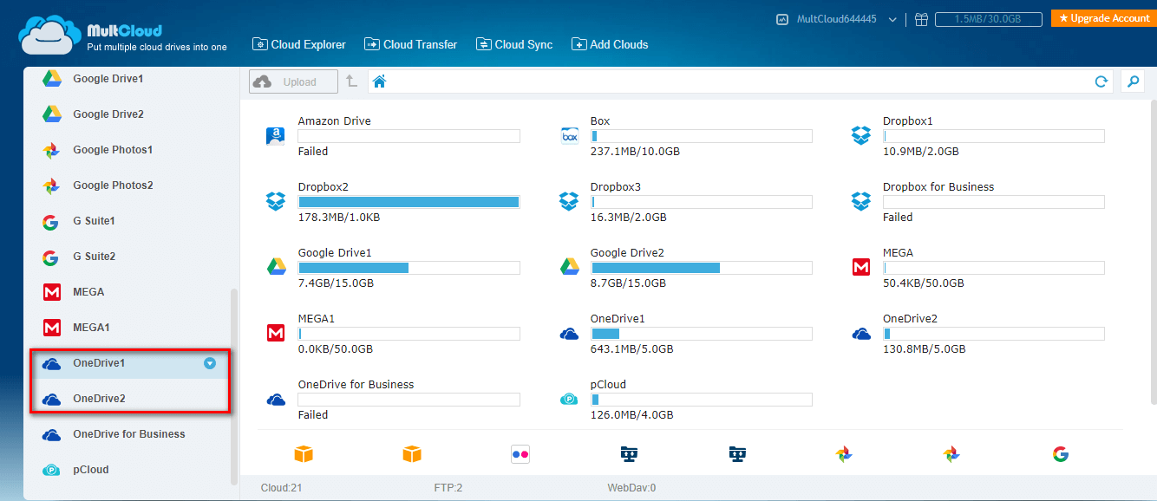
Task: Click the gift box icon in header
Action: [x=921, y=19]
